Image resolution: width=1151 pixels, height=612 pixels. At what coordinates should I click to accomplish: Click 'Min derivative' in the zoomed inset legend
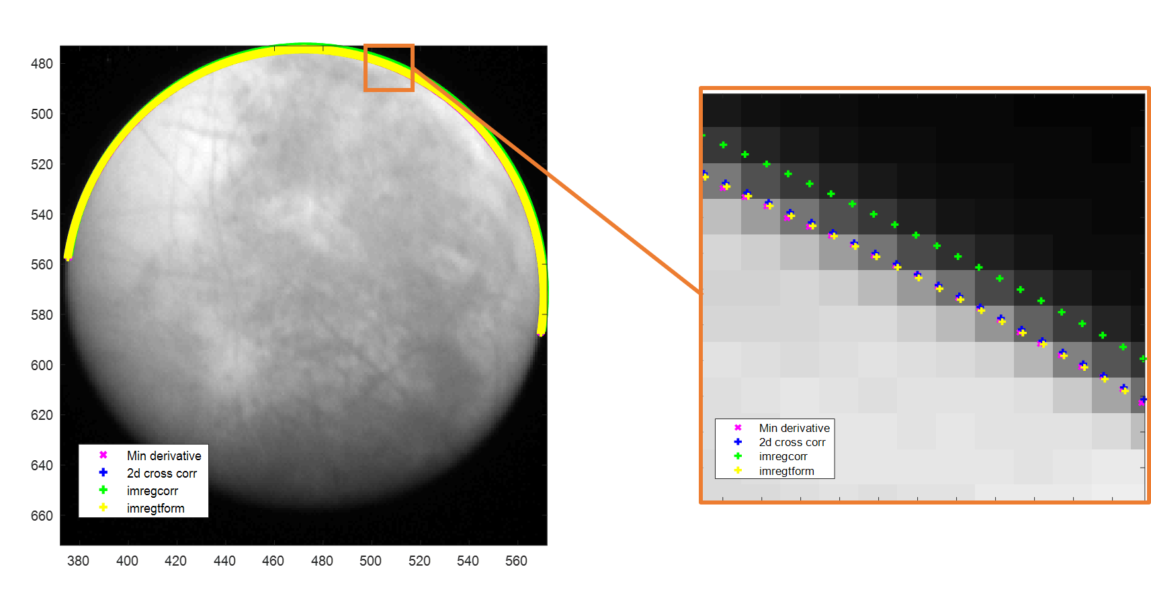[794, 428]
